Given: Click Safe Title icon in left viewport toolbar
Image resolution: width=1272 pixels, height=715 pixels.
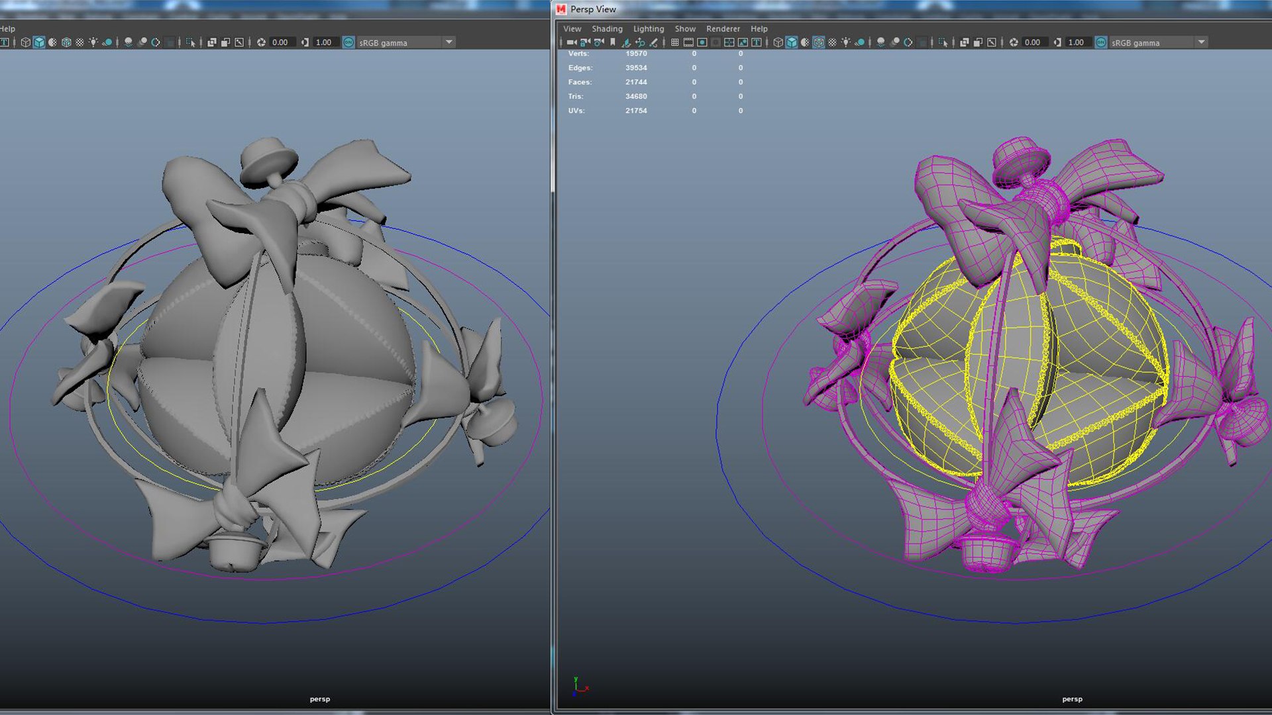Looking at the screenshot, I should click(x=5, y=42).
